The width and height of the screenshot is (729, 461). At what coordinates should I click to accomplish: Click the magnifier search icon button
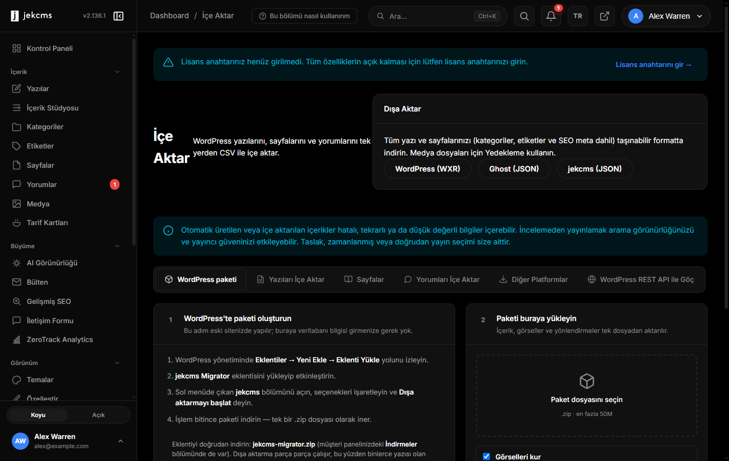click(524, 16)
